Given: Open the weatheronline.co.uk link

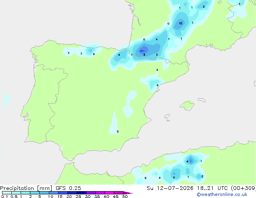Looking at the screenshot, I should pyautogui.click(x=222, y=194).
